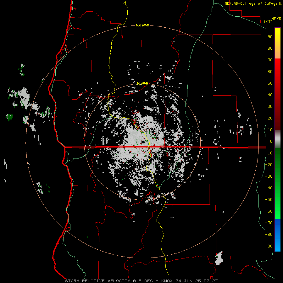Viewport: 283px width, 283px height.
Task: Click the 60 scale label
Action: pyautogui.click(x=270, y=71)
